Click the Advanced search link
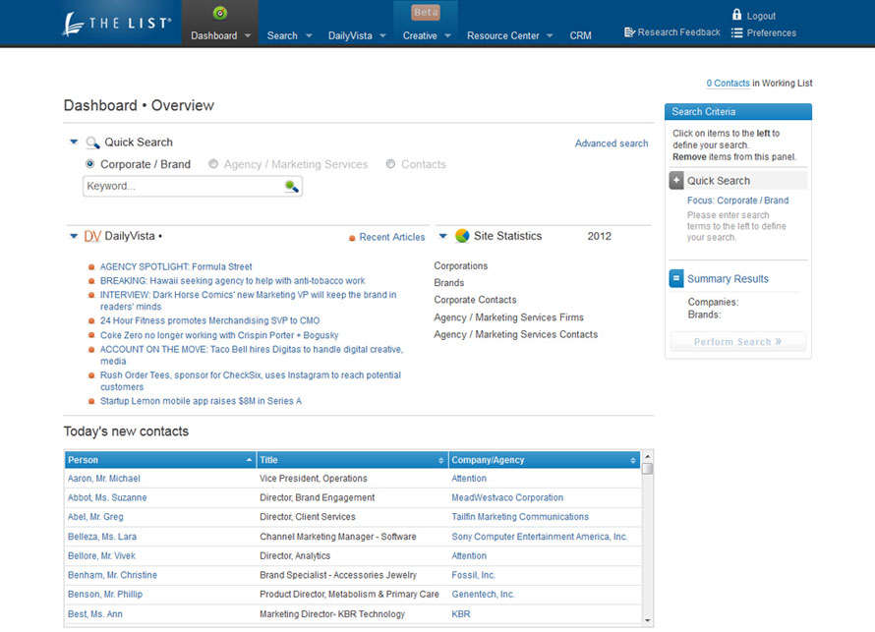Screen dimensions: 875x632 coord(612,144)
